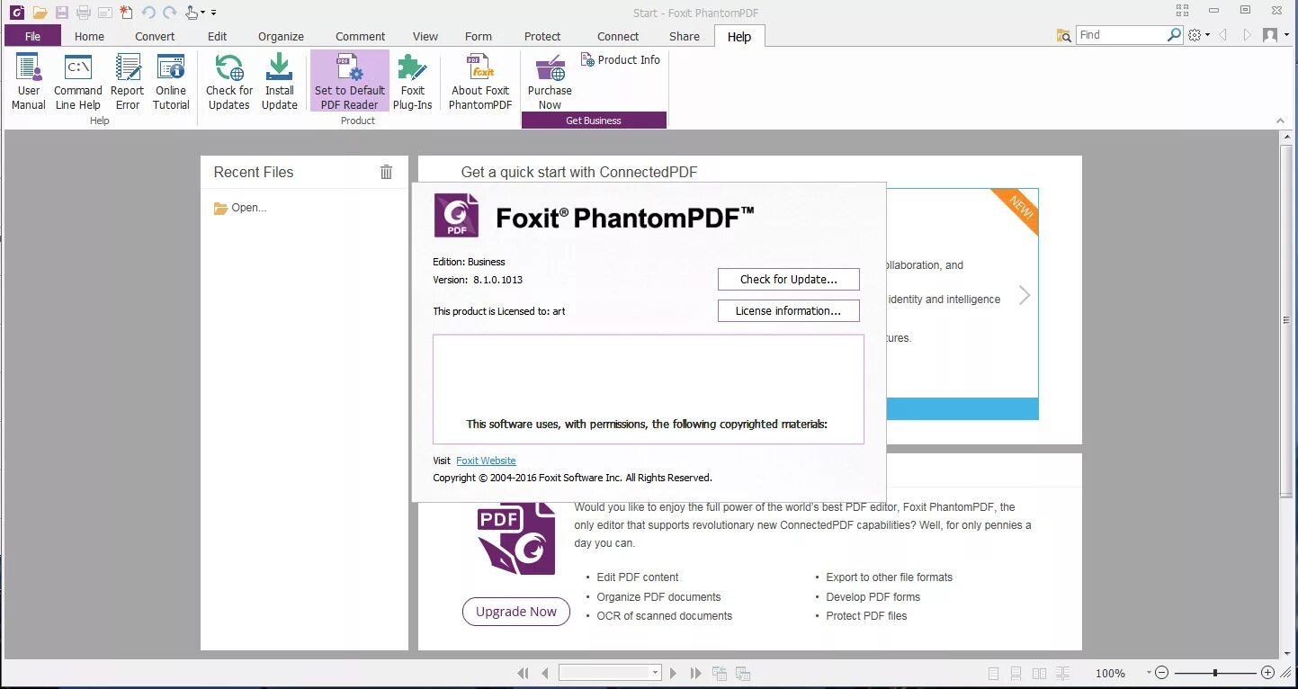Switch to the Protect tab
Viewport: 1298px width, 689px height.
click(x=542, y=36)
